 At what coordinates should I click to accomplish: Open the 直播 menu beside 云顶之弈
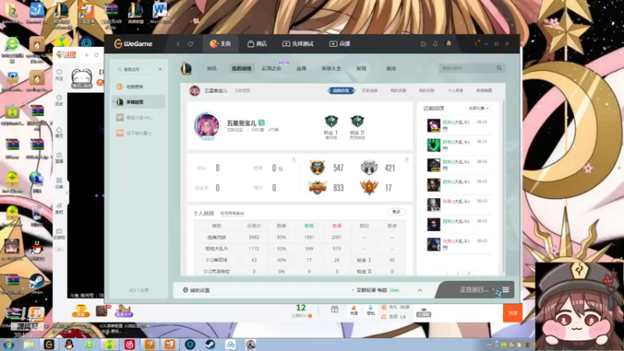tap(301, 69)
